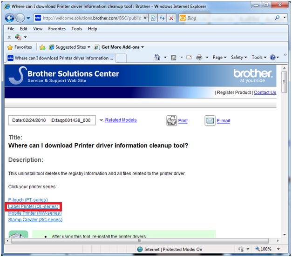Click the Help question mark icon
Screen dimensions: 292x257
tap(272, 58)
